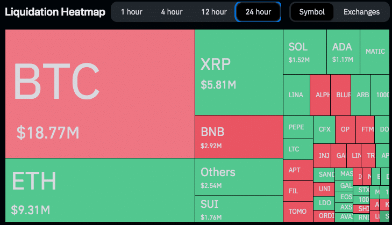
Task: Switch to the 4 hour timeframe
Action: 172,12
